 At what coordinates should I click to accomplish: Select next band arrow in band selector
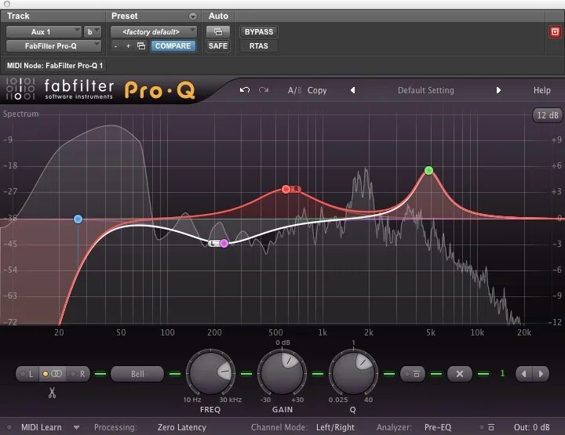541,374
